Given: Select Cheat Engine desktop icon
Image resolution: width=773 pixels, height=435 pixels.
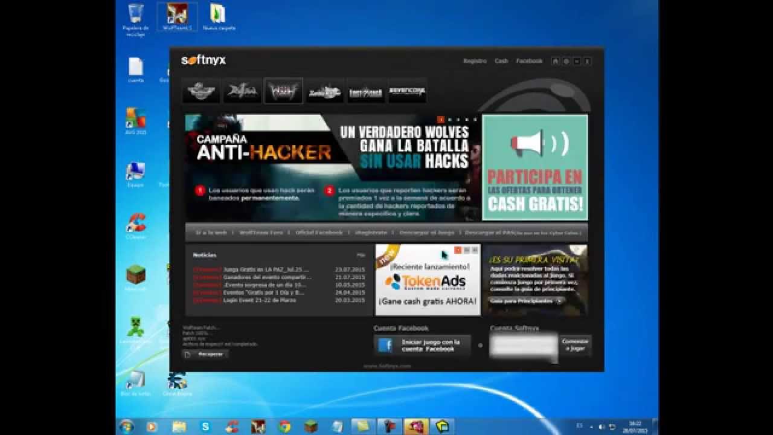Looking at the screenshot, I should (x=177, y=383).
